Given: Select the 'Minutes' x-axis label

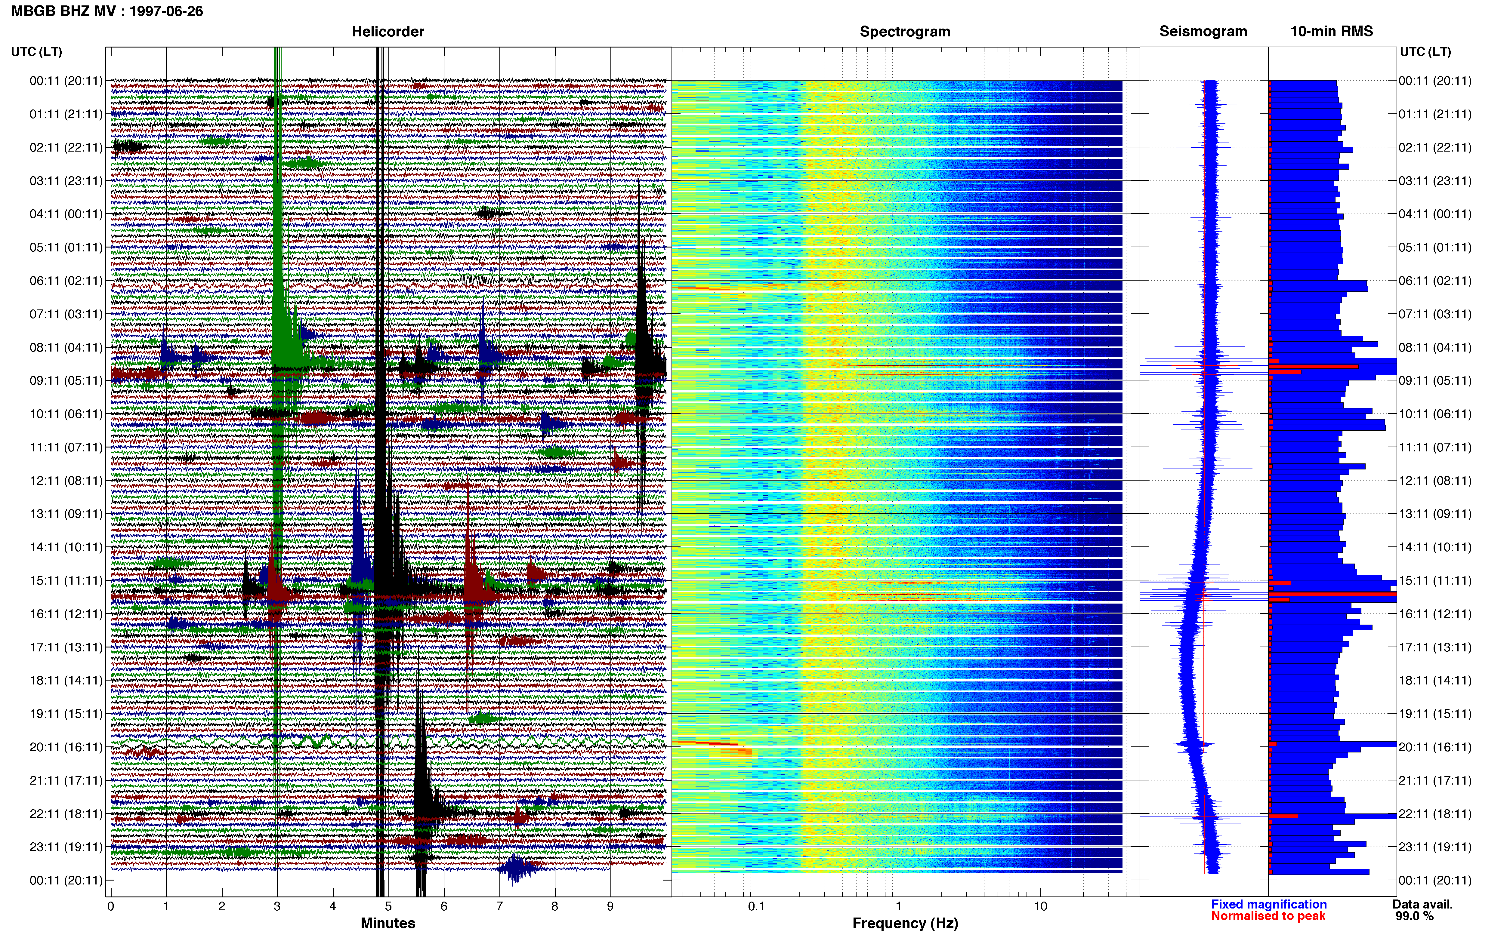Looking at the screenshot, I should tap(388, 923).
